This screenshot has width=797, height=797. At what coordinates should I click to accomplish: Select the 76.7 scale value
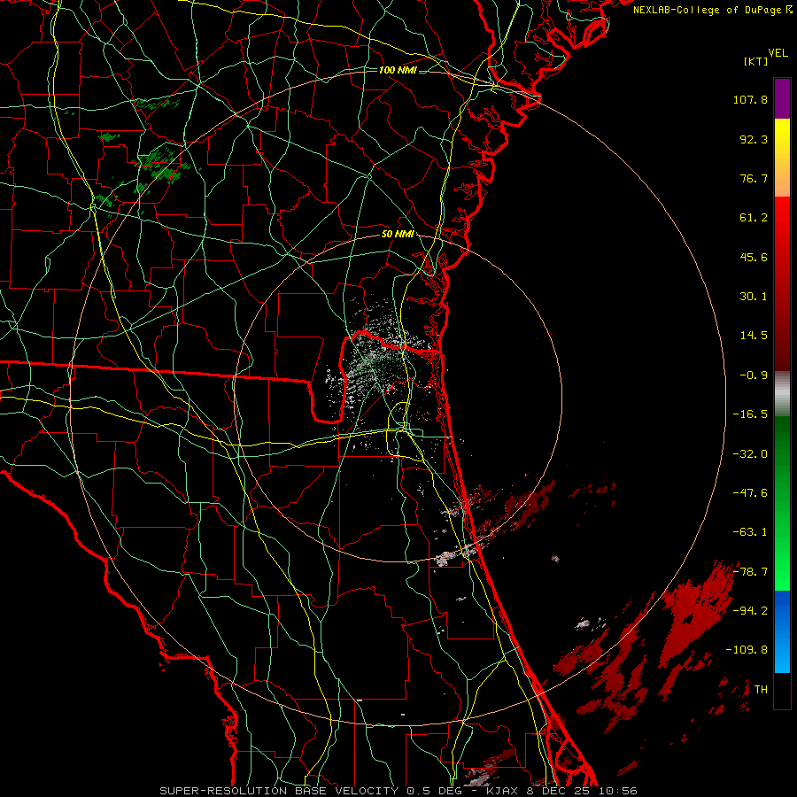click(754, 178)
